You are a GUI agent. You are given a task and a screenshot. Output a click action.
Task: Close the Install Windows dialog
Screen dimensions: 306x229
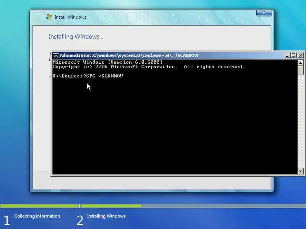(x=264, y=13)
